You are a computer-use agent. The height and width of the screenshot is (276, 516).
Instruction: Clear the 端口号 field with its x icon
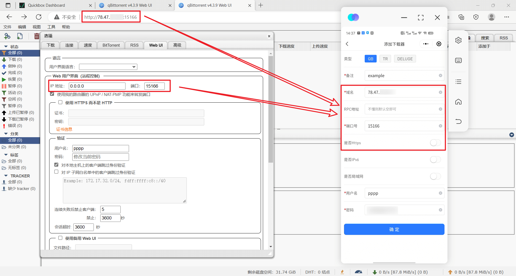(x=440, y=126)
